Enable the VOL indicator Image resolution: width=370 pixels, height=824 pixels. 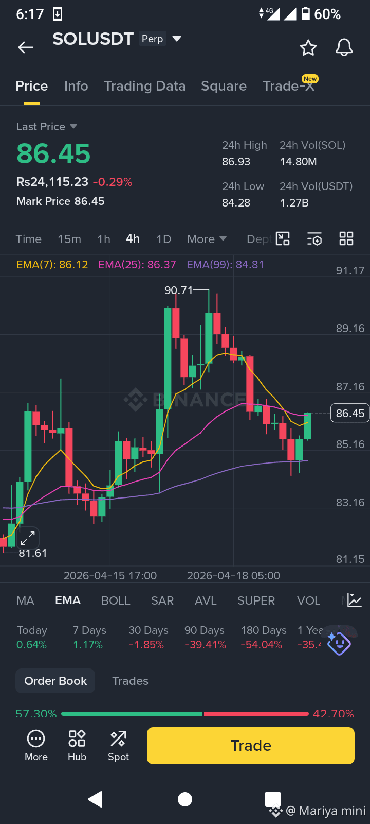click(309, 600)
